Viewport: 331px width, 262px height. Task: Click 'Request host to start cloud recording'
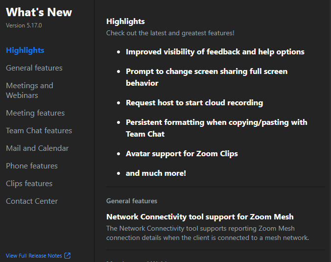coord(194,103)
